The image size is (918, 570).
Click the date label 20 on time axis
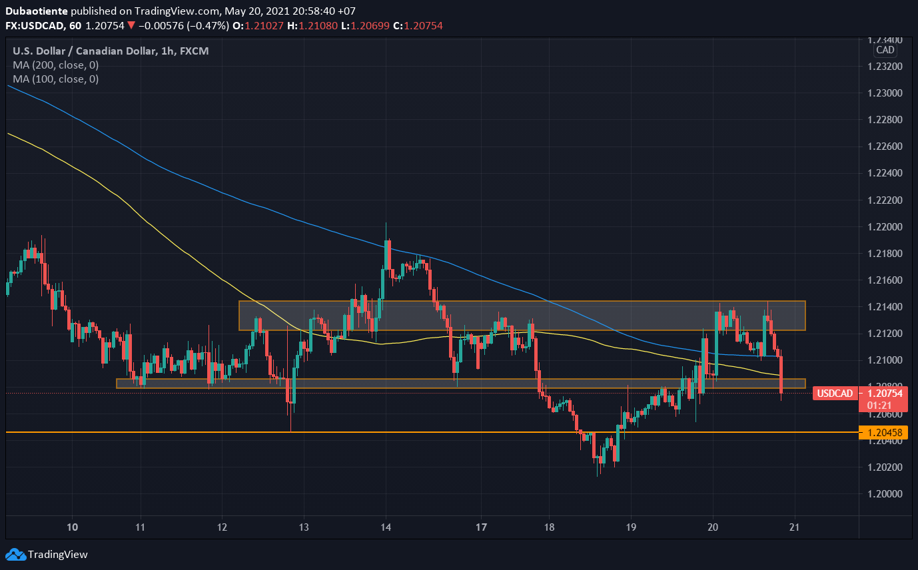click(x=713, y=527)
